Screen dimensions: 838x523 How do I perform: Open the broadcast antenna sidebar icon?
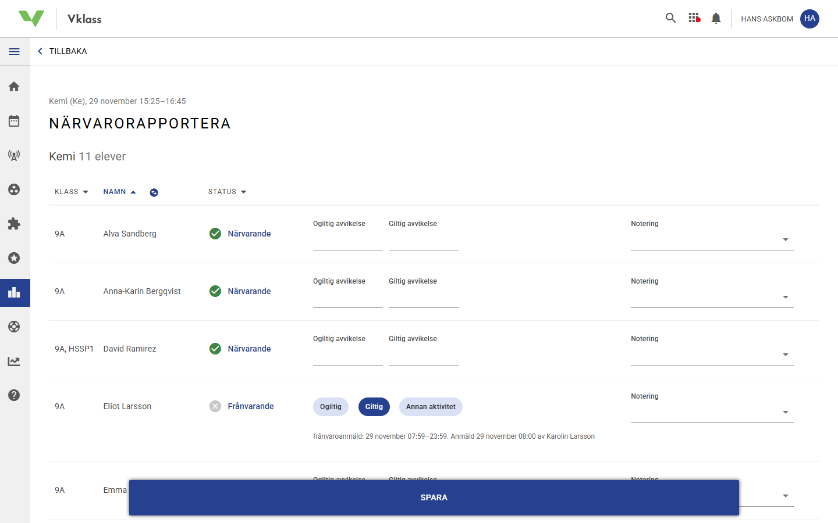pyautogui.click(x=15, y=155)
